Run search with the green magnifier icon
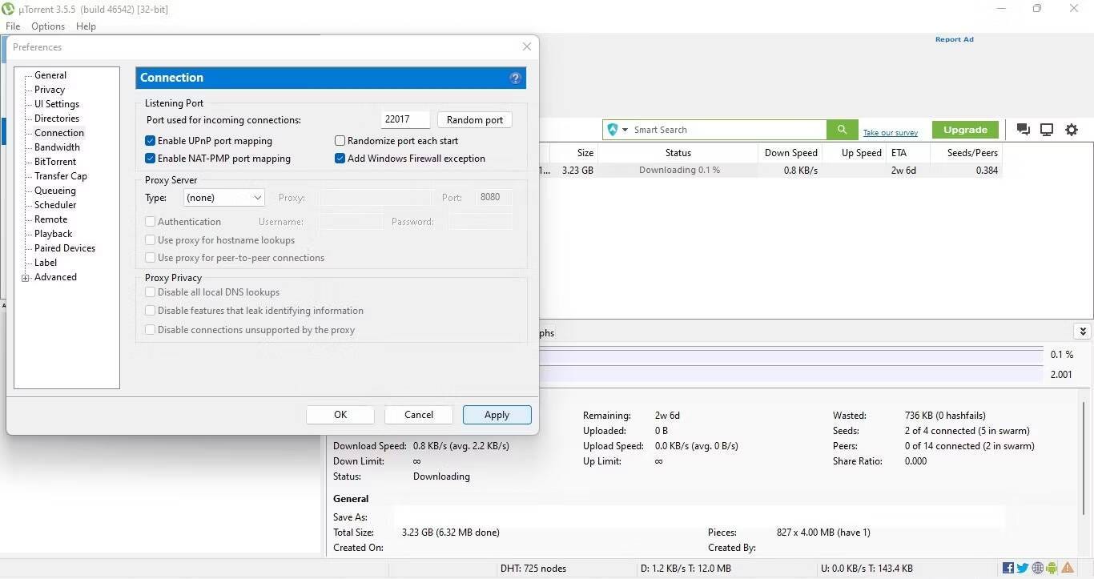 (841, 129)
